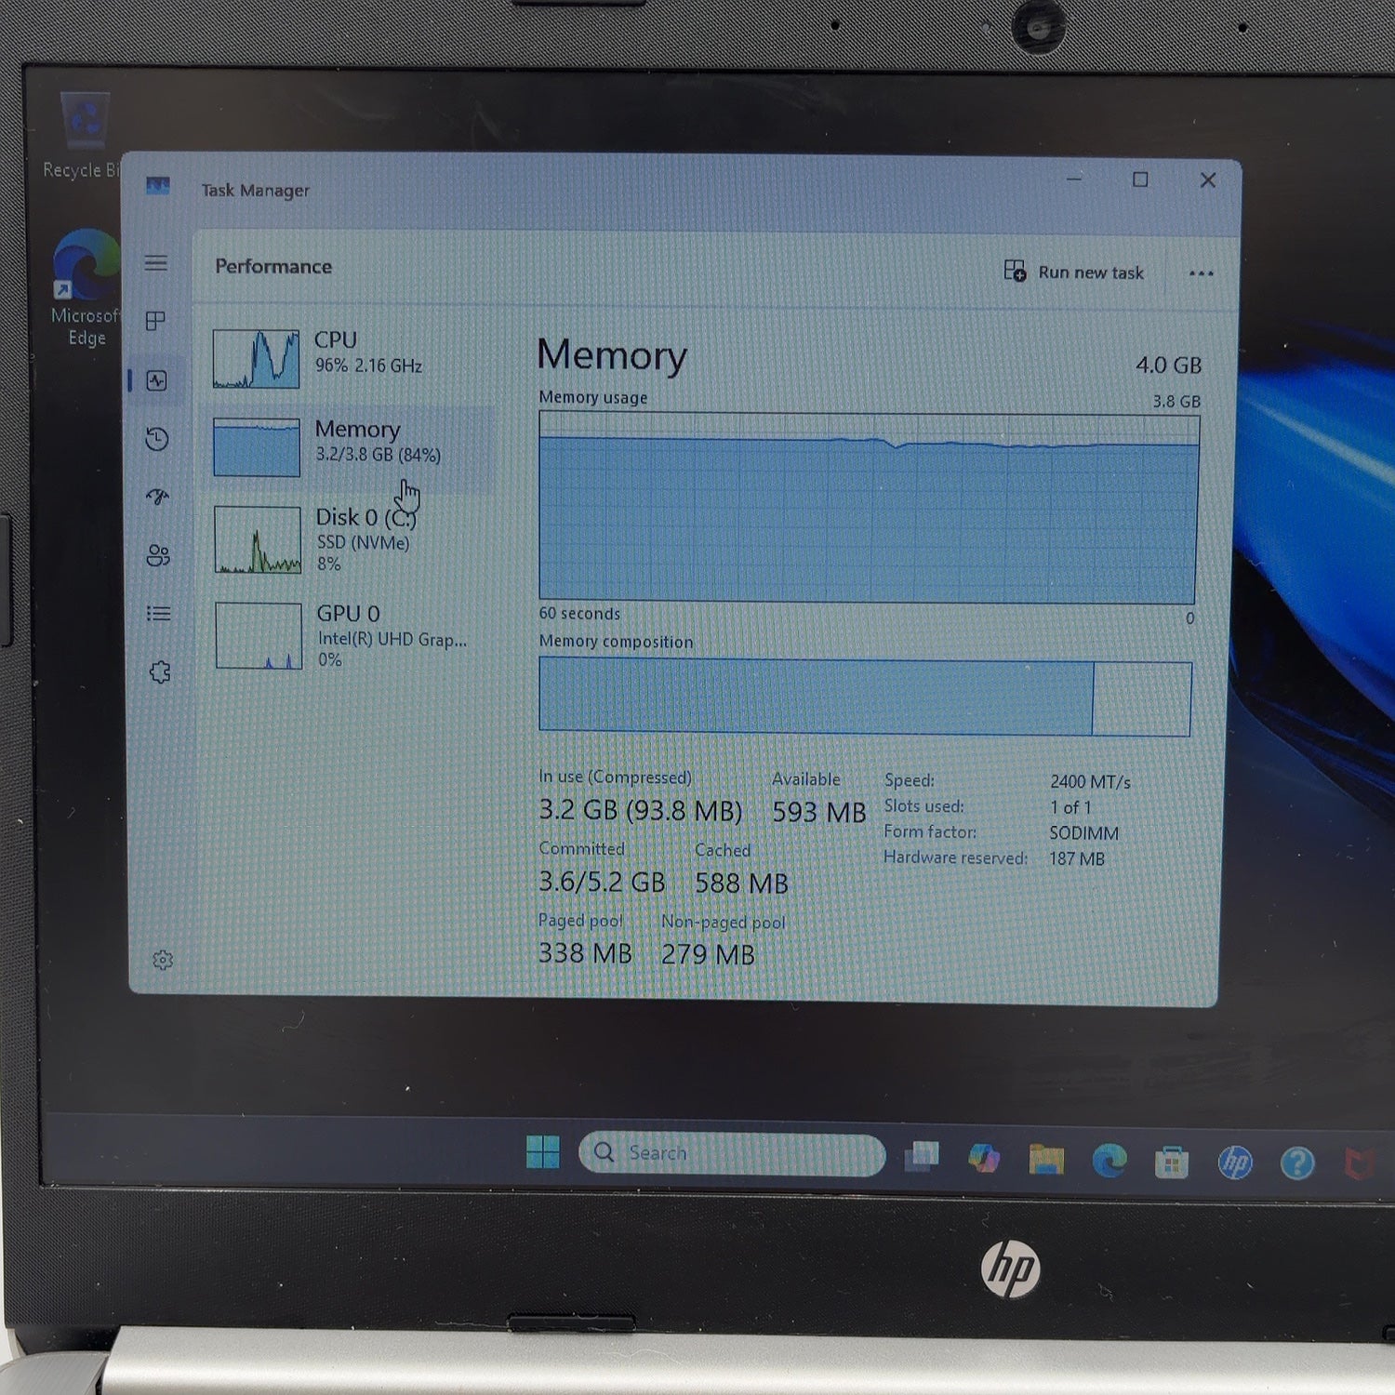Viewport: 1395px width, 1395px height.
Task: Open the Processes page icon
Action: point(156,321)
